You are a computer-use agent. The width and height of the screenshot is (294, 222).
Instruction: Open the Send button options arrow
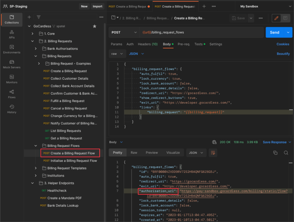(x=288, y=32)
